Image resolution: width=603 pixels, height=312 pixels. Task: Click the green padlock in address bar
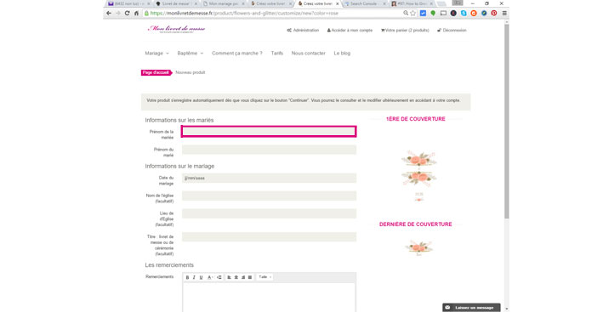(146, 13)
